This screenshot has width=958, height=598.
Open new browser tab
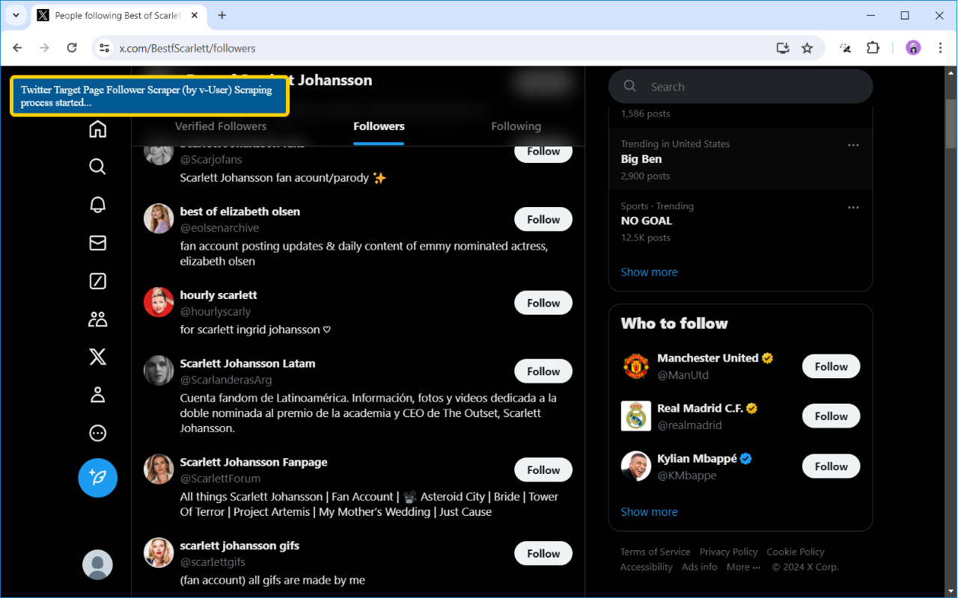coord(222,15)
